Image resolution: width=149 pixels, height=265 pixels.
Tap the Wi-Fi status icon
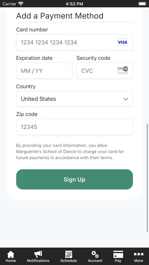(21, 3)
